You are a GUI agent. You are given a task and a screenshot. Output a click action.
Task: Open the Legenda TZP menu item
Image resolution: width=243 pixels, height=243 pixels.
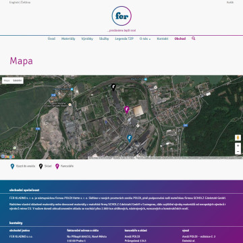[x=124, y=38]
